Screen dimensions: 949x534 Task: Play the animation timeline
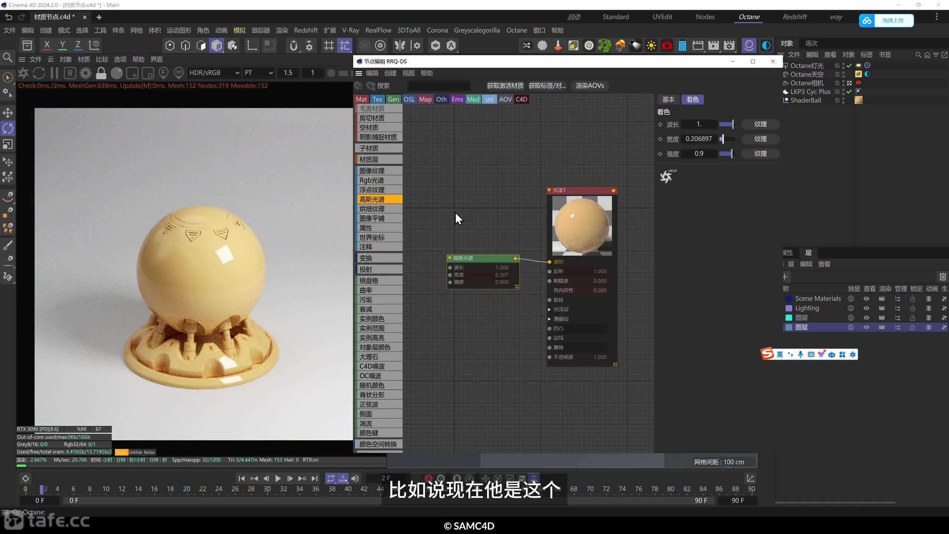(x=278, y=478)
